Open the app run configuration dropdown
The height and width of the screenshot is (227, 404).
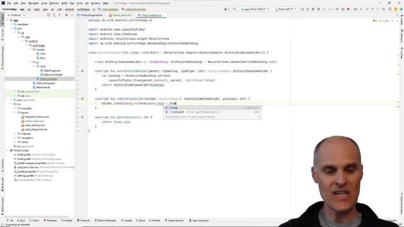click(255, 9)
